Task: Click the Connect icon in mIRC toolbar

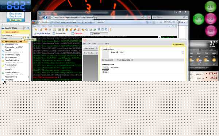Action: (x=36, y=30)
